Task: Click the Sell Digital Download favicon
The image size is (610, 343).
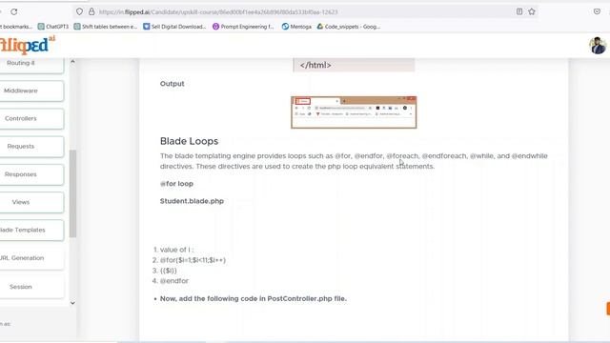Action: [x=146, y=27]
